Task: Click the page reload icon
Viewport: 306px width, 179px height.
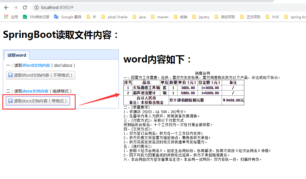Action: (x=25, y=8)
